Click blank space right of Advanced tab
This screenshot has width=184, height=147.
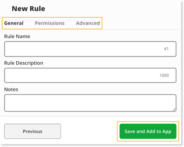141,23
